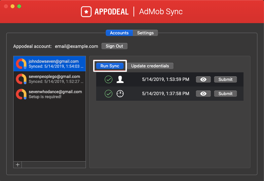Click the AdMob icon for sevenwhodance@gmail.com
The width and height of the screenshot is (264, 181).
[21, 94]
